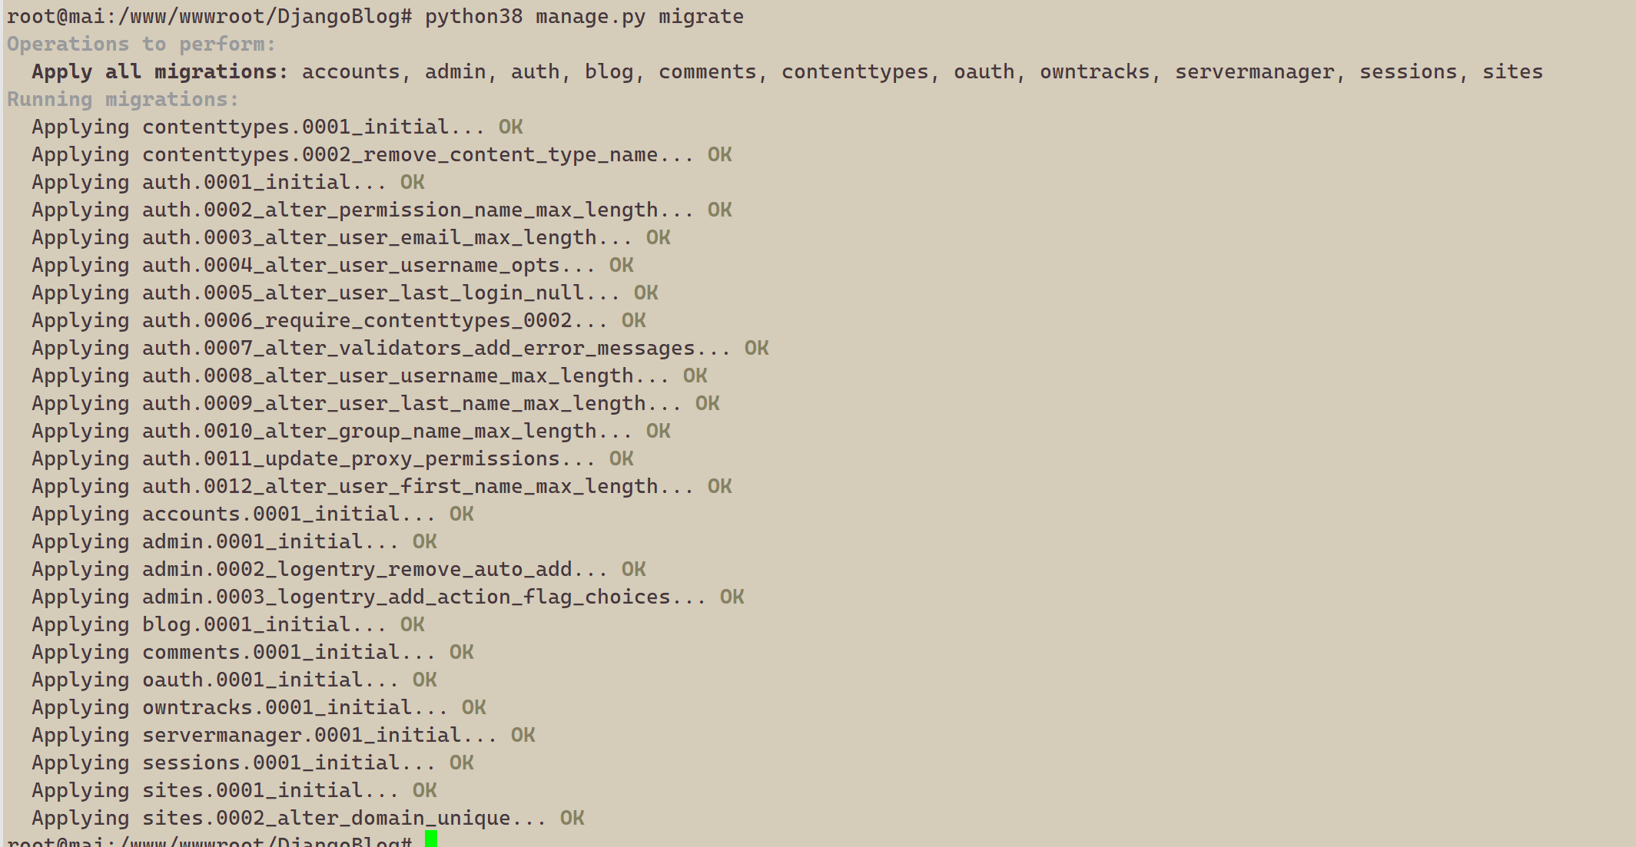1636x847 pixels.
Task: Click the comments.0001_initial migration text
Action: click(x=288, y=653)
